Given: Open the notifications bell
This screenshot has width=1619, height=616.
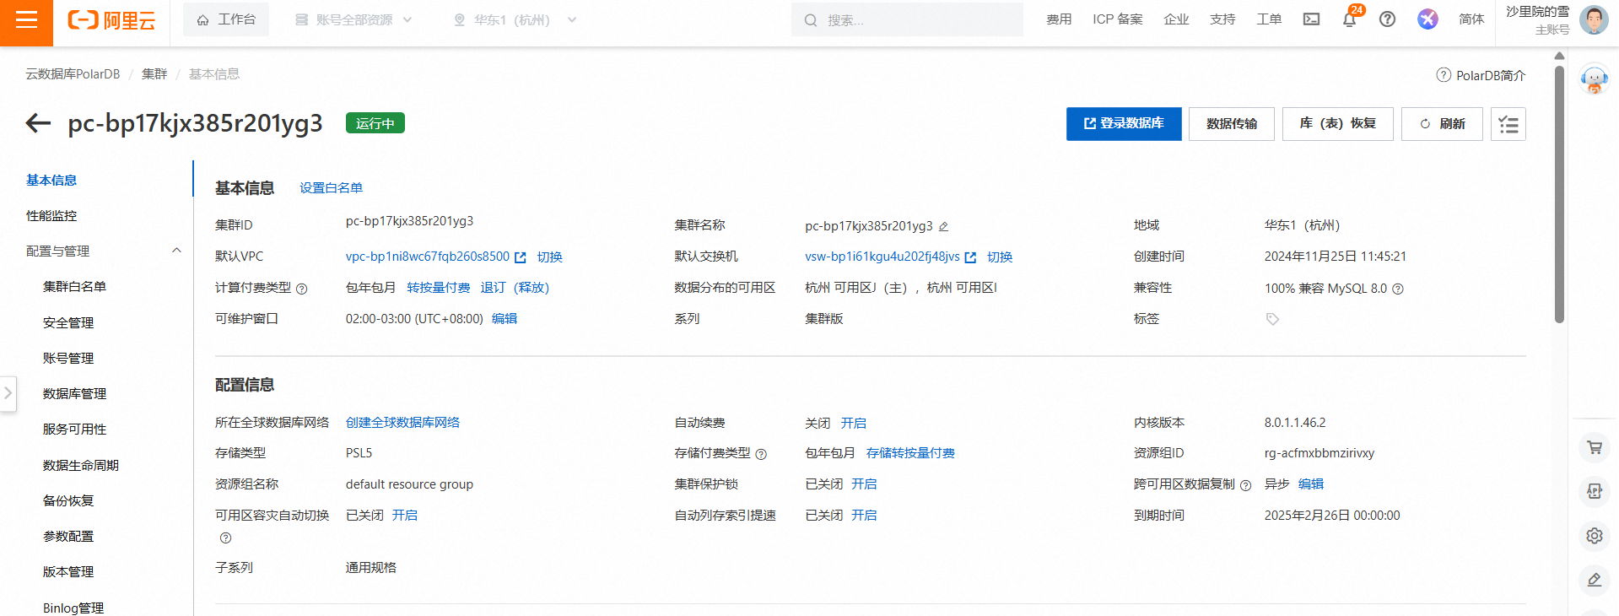Looking at the screenshot, I should coord(1349,19).
